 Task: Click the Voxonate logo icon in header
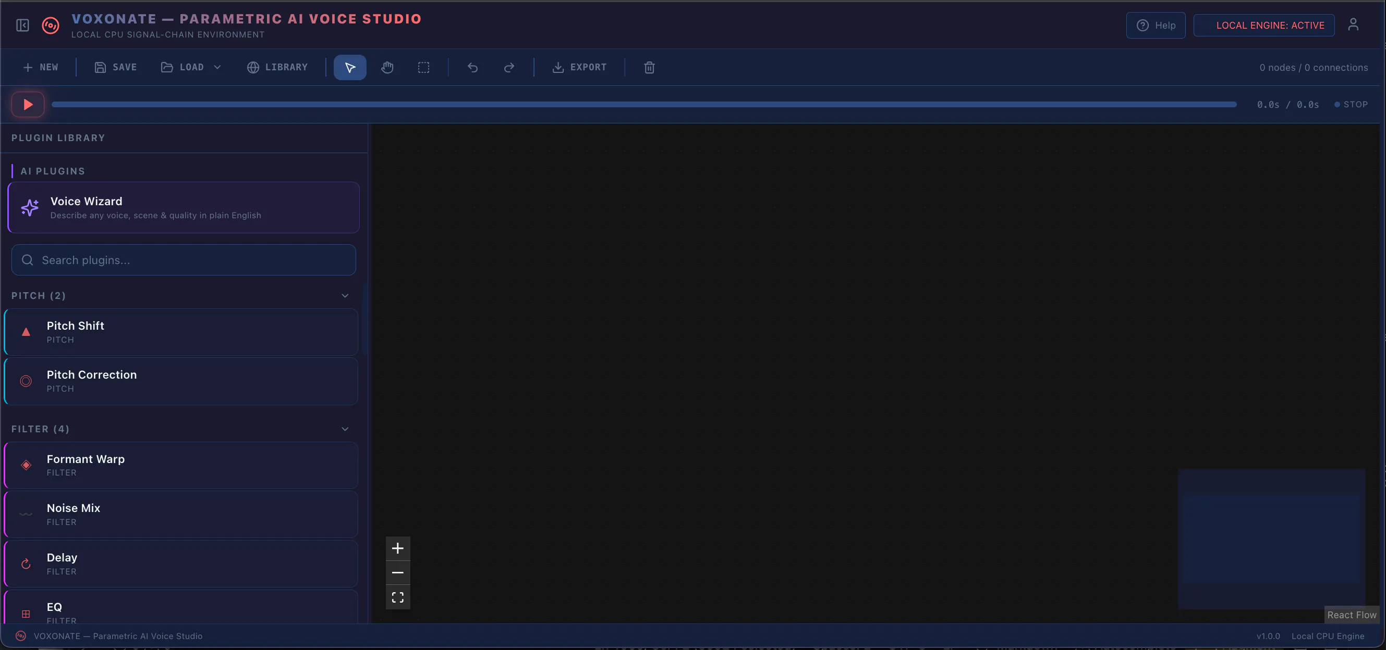(51, 26)
